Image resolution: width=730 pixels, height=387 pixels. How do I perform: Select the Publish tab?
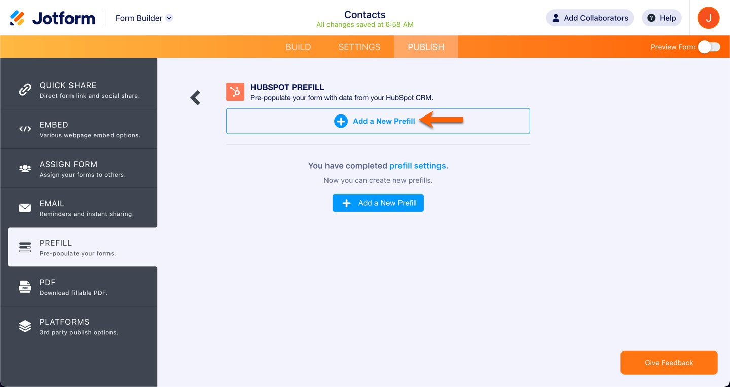pyautogui.click(x=426, y=47)
